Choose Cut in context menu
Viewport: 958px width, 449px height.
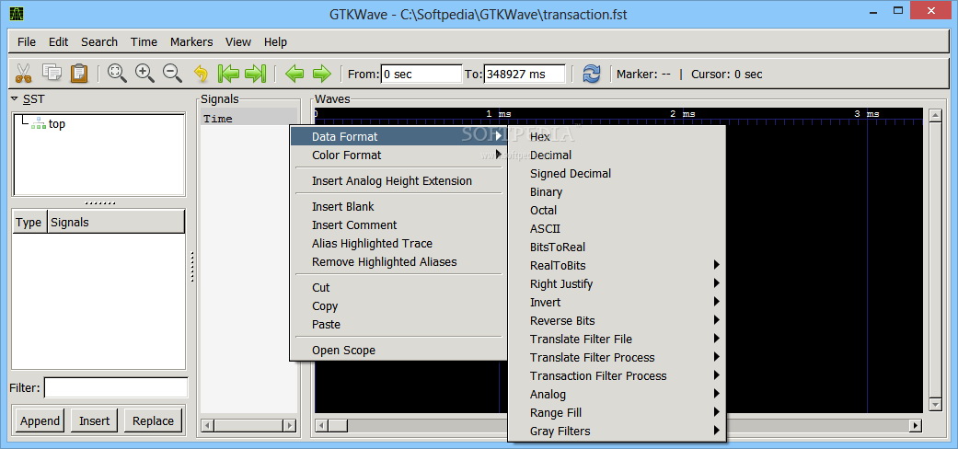coord(398,287)
